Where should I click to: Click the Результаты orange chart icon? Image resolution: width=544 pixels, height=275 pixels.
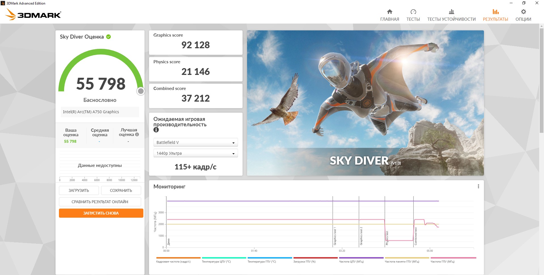coord(495,12)
